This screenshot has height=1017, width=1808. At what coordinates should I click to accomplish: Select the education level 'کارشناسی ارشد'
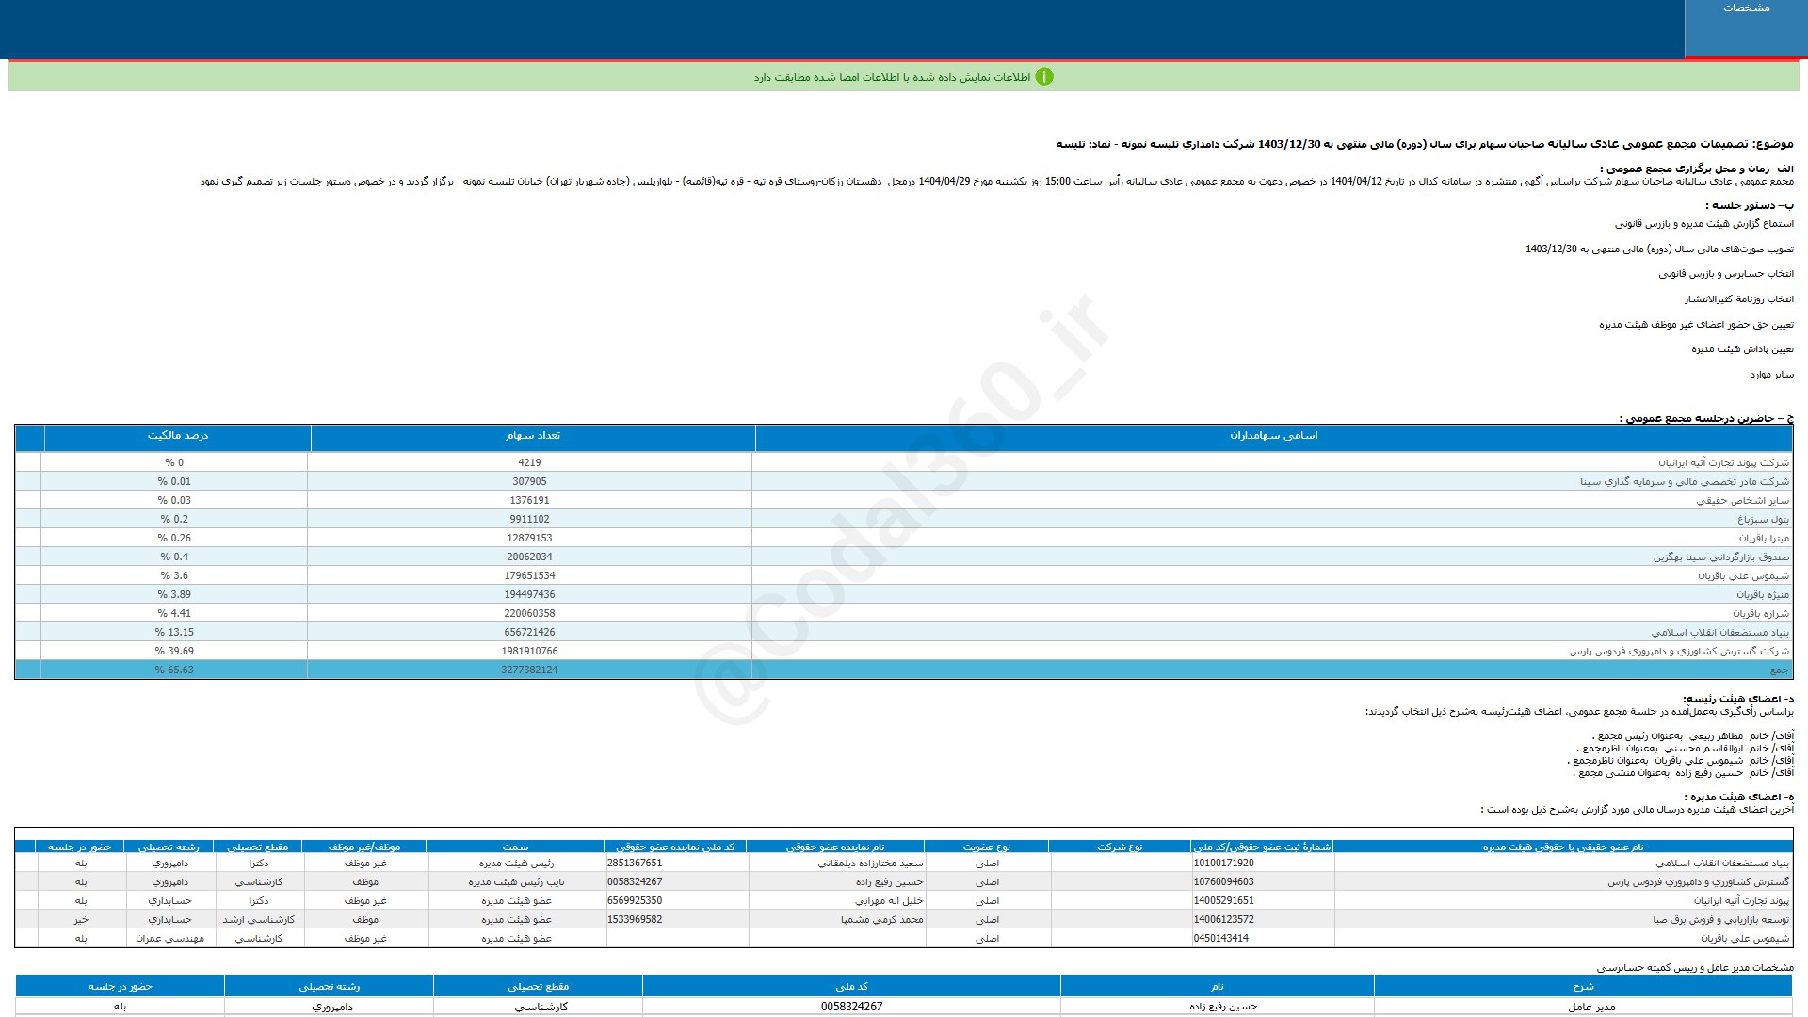(x=258, y=919)
